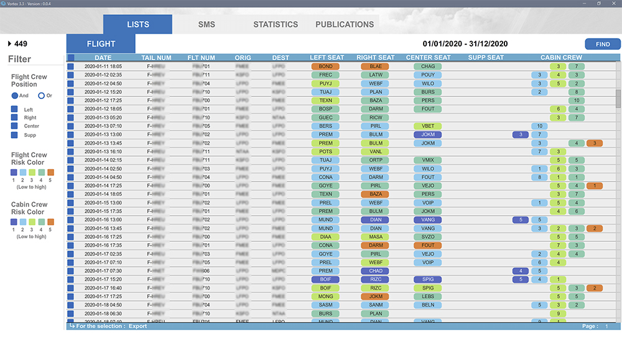Click the vertical scrollbar of flight list

click(x=618, y=98)
